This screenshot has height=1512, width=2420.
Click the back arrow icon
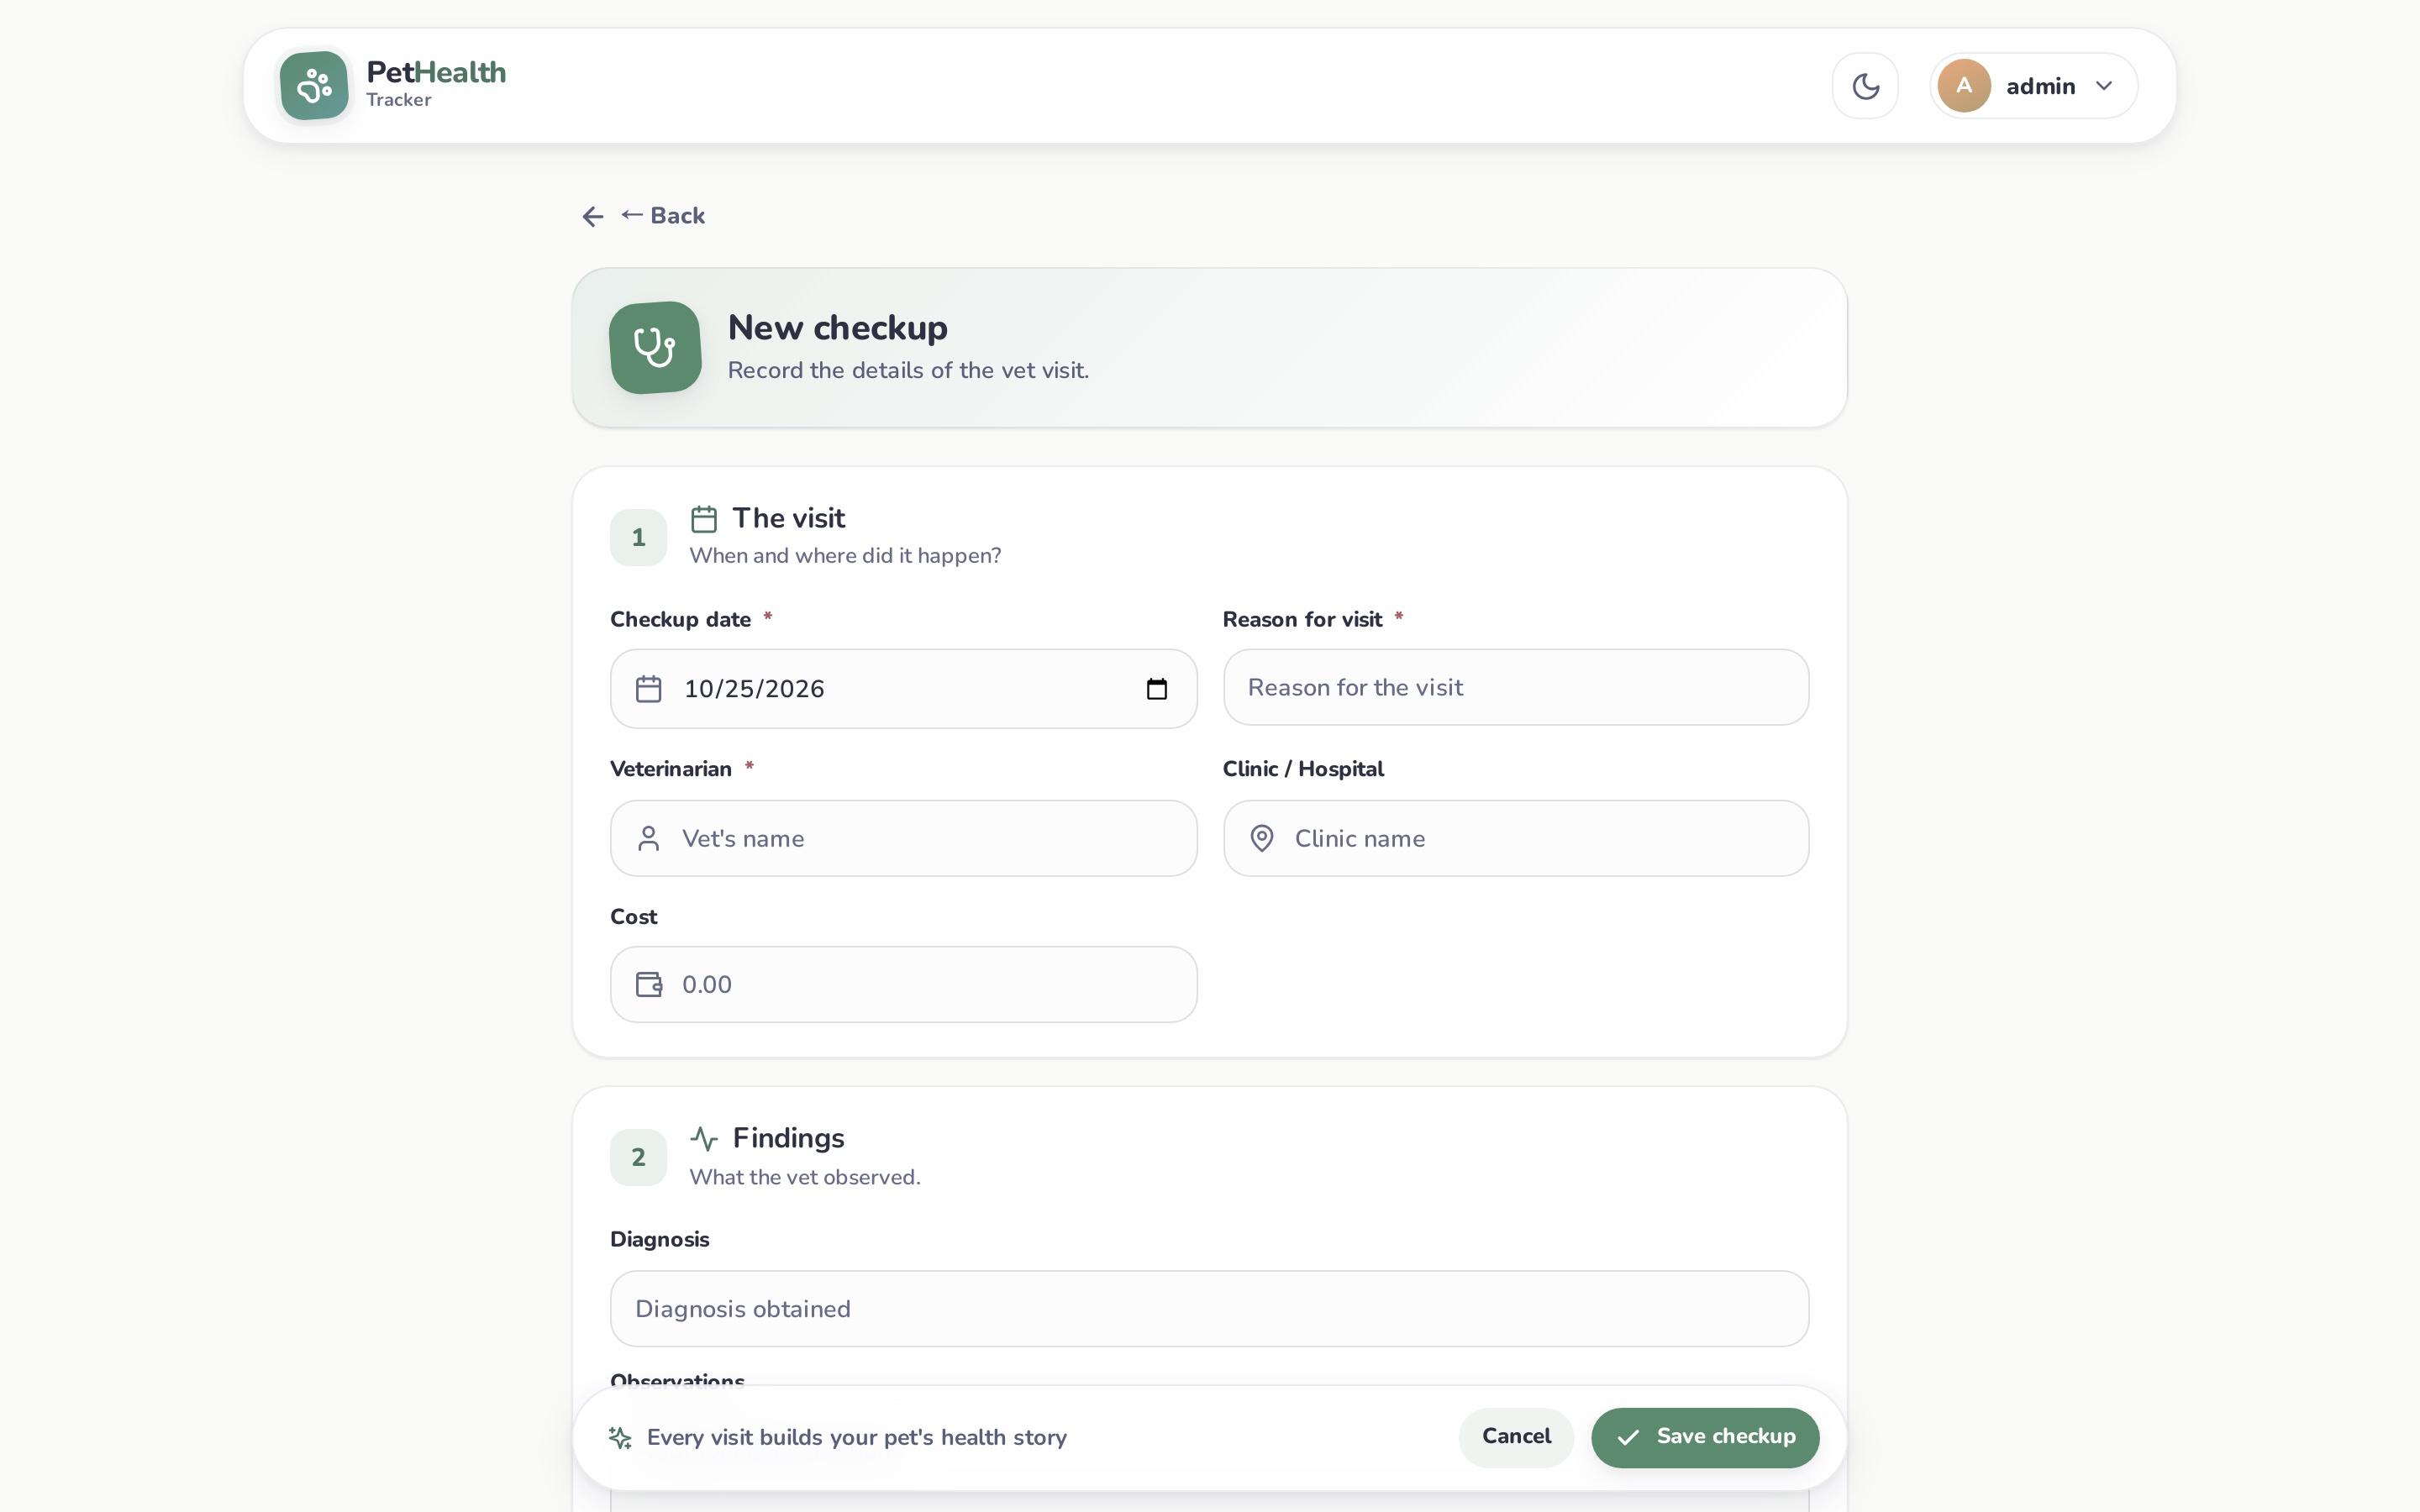click(x=593, y=217)
